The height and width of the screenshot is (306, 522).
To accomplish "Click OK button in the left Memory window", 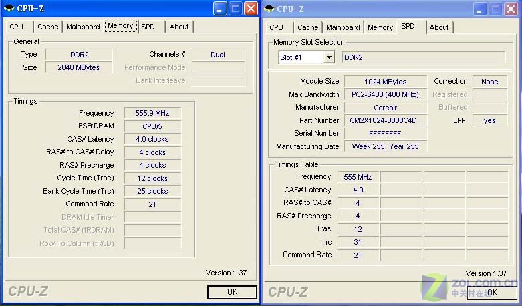I will tap(232, 292).
